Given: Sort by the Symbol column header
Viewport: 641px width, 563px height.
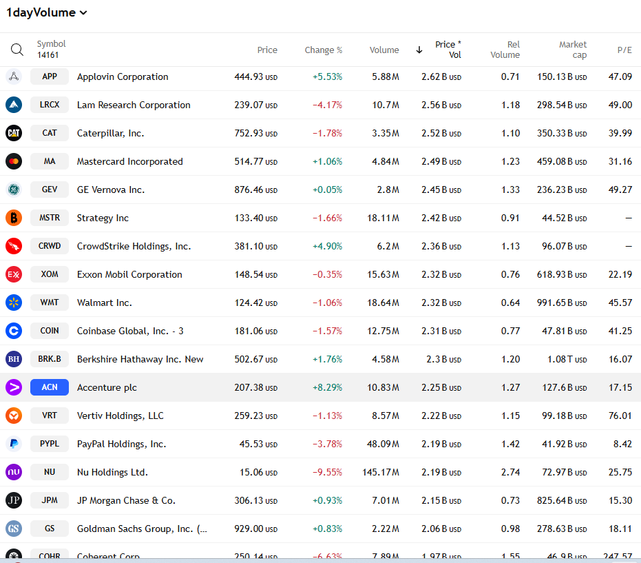Looking at the screenshot, I should 51,44.
